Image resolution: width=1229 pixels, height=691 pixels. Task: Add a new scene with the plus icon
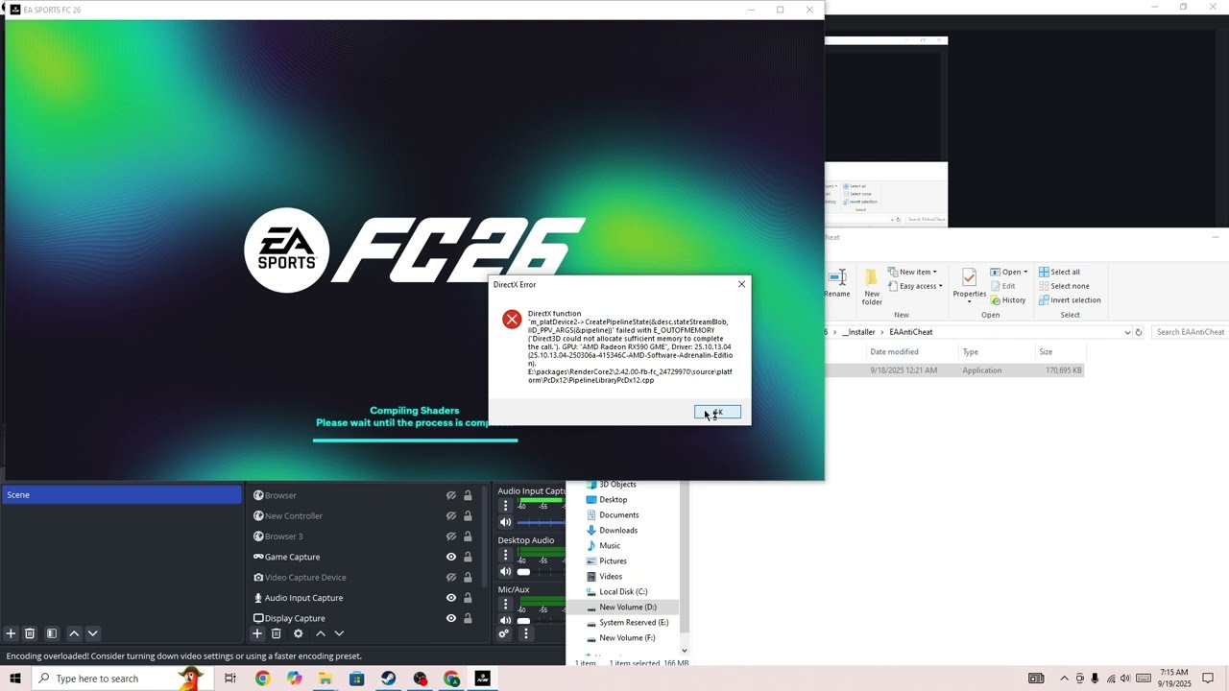[11, 633]
